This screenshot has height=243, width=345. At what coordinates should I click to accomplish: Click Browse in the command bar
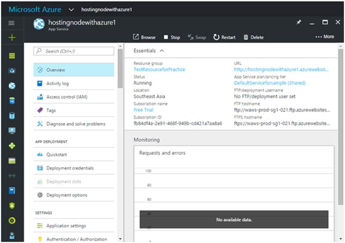(144, 37)
